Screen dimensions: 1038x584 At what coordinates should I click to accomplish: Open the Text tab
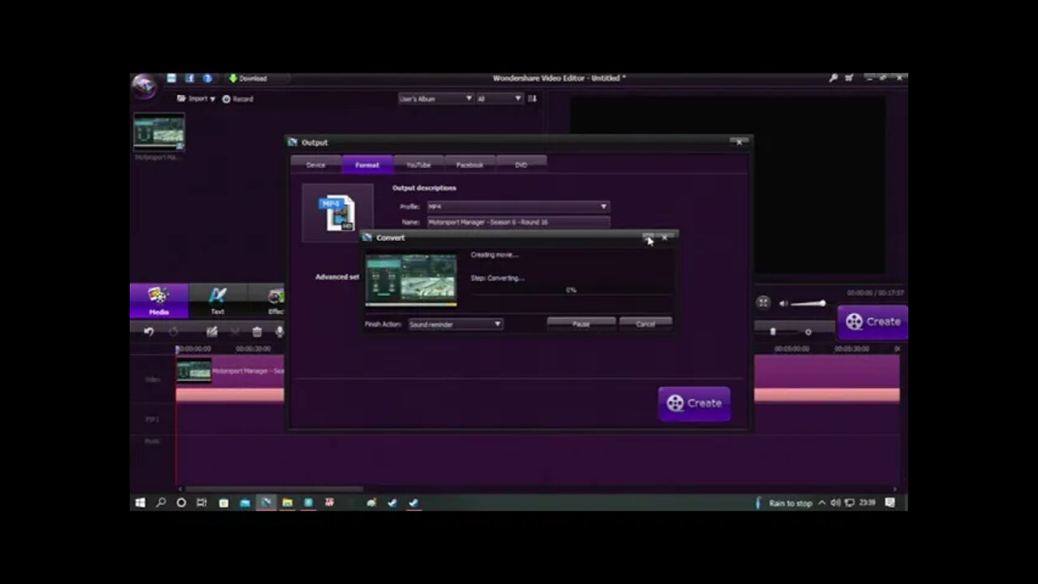click(217, 300)
